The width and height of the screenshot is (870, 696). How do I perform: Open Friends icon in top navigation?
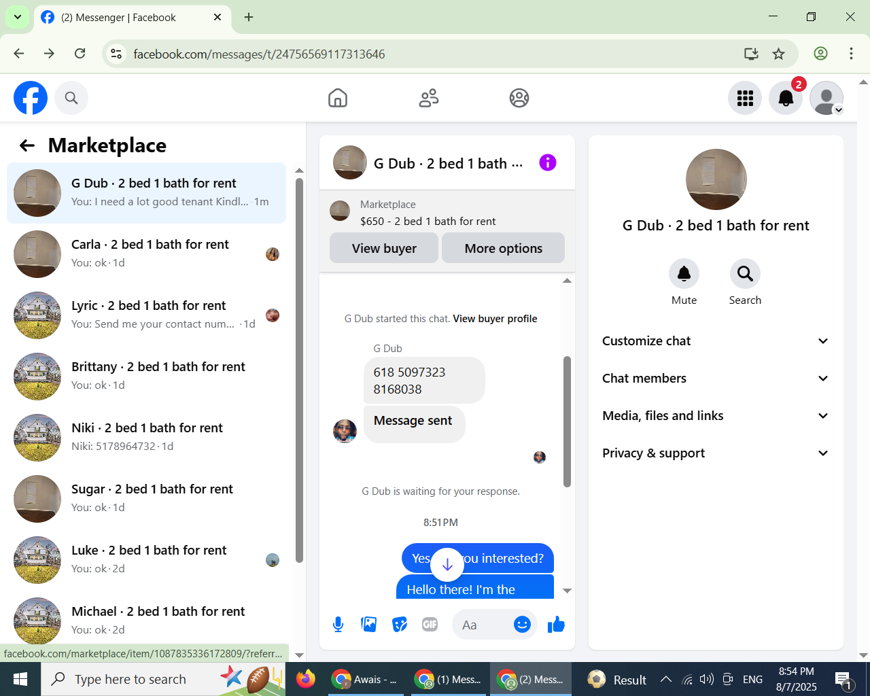pos(429,98)
